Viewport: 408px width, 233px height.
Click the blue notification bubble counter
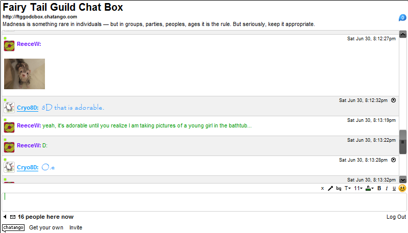(x=402, y=18)
